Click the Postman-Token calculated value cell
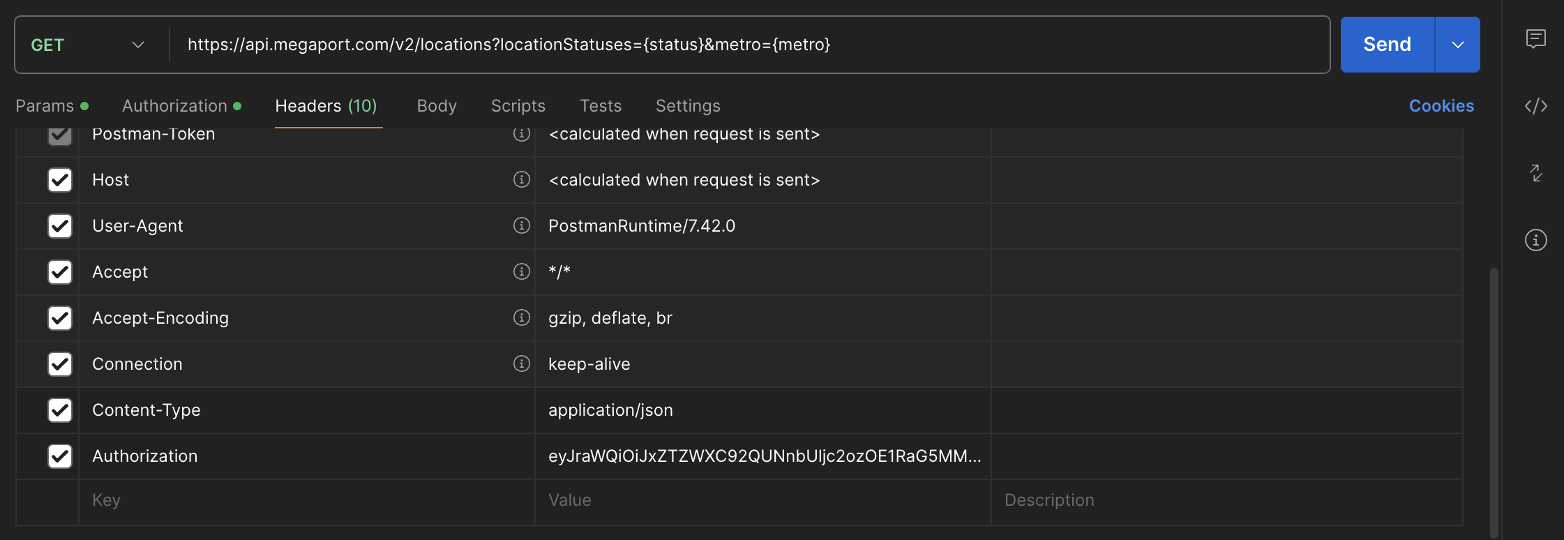 click(x=763, y=142)
